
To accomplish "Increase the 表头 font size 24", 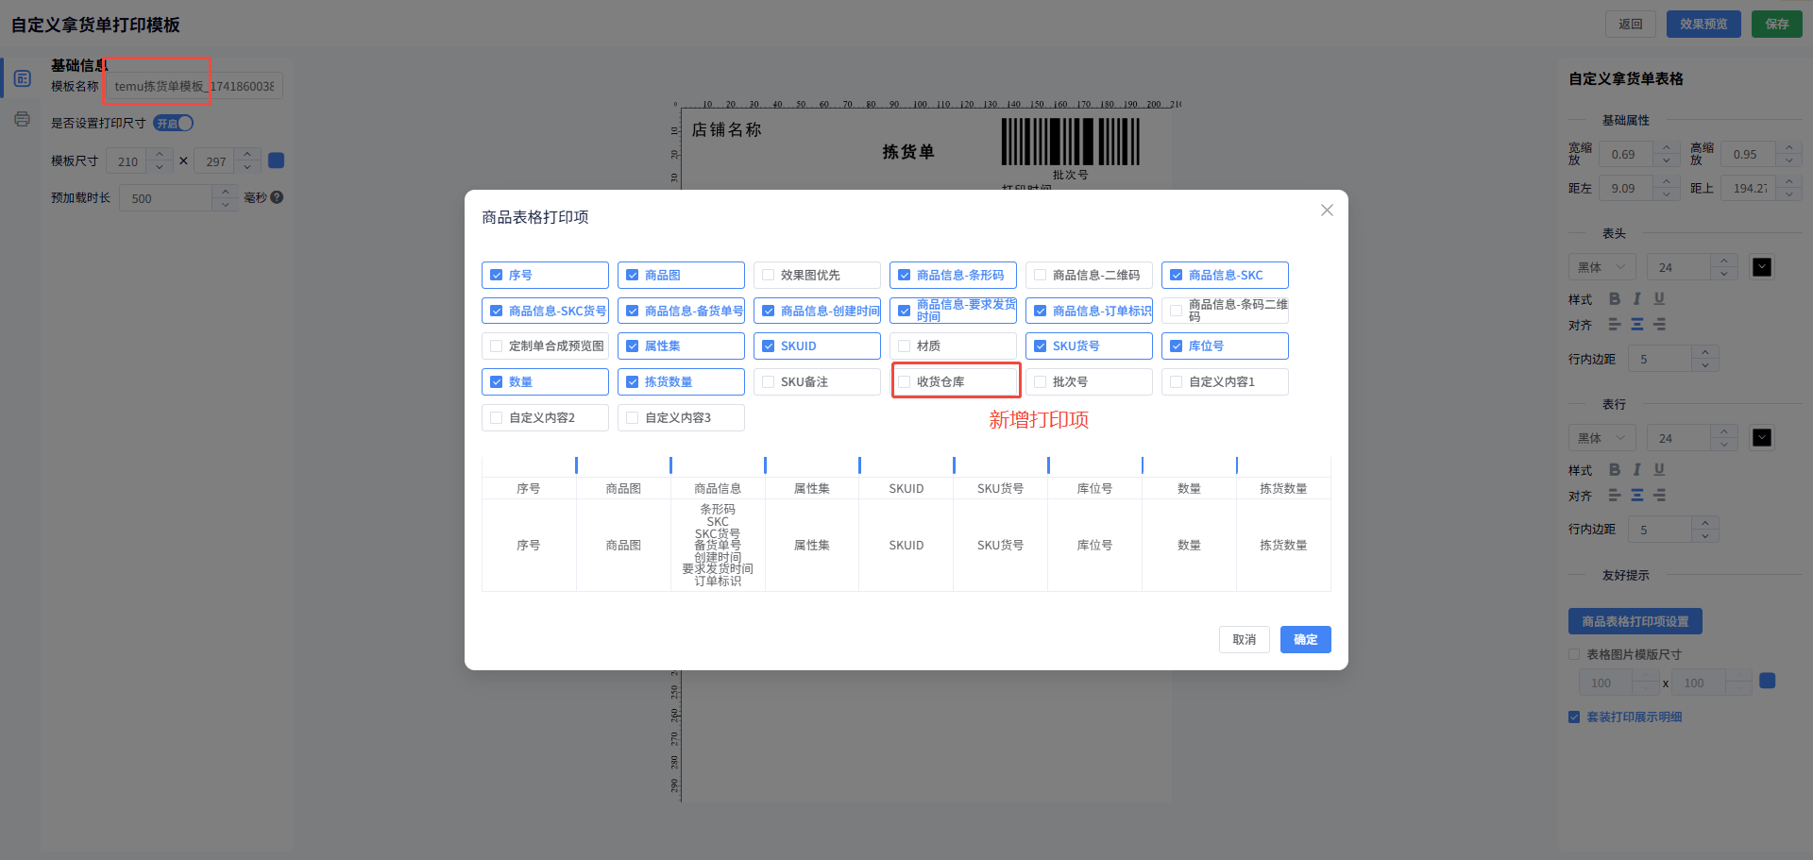I will coord(1724,261).
